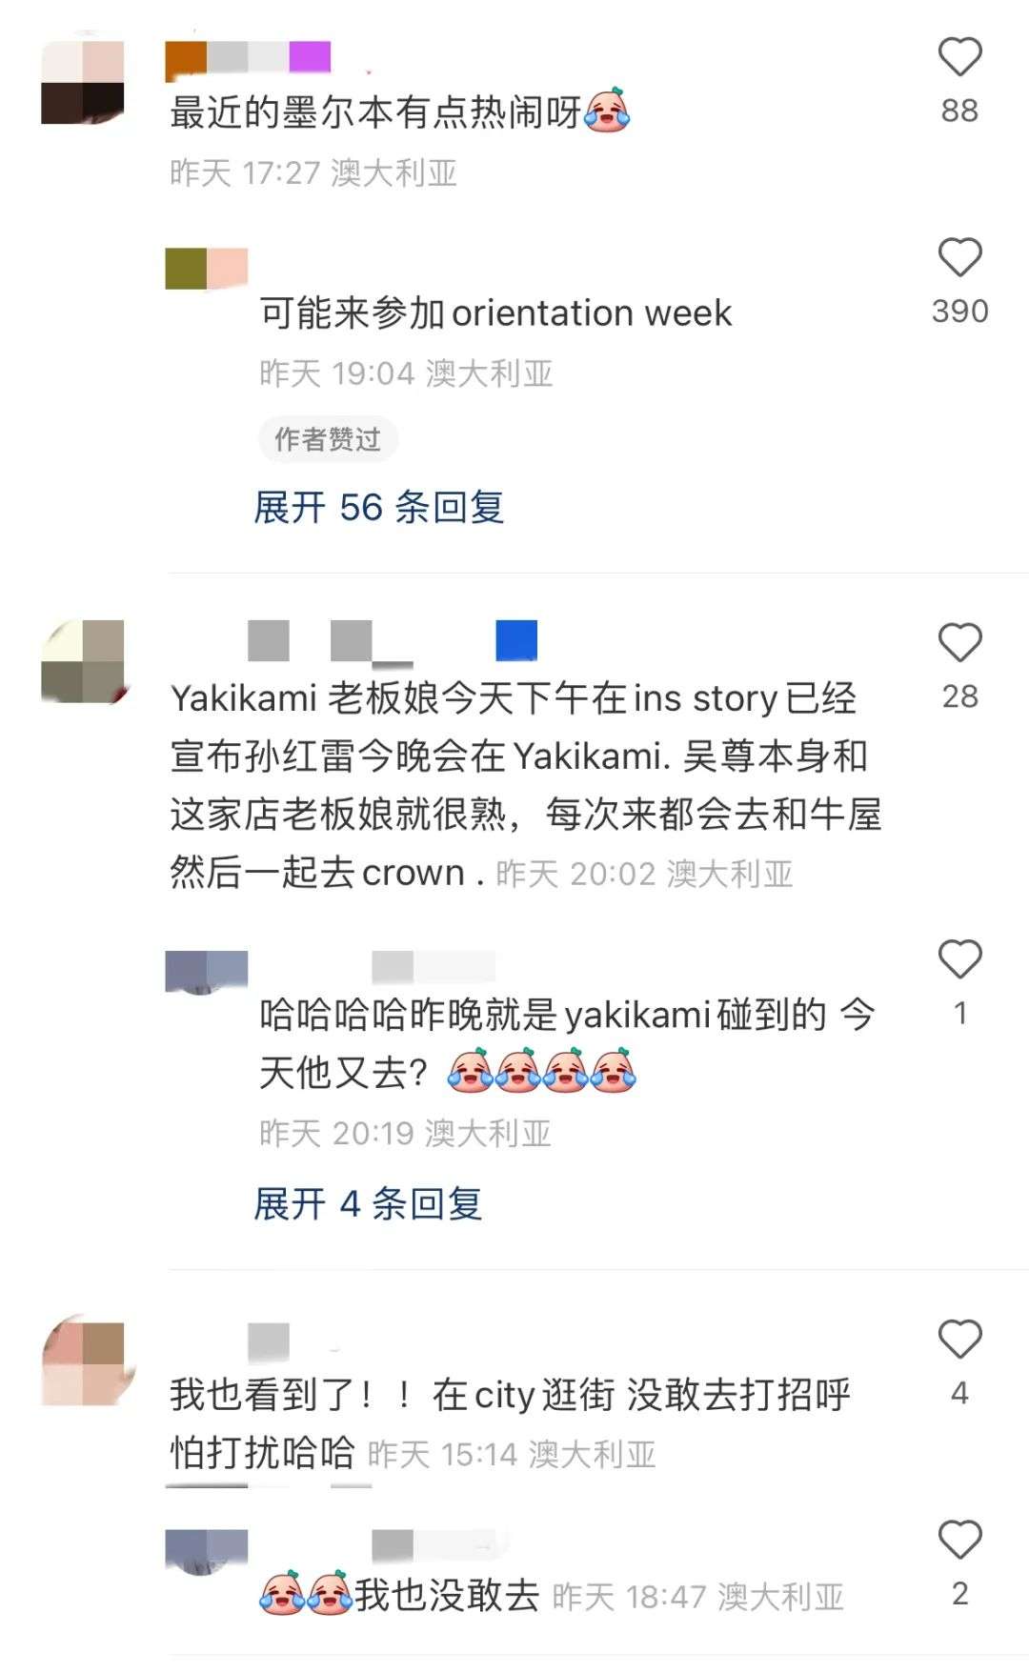Open avatar of '我也没敢去' replier

point(207,1552)
